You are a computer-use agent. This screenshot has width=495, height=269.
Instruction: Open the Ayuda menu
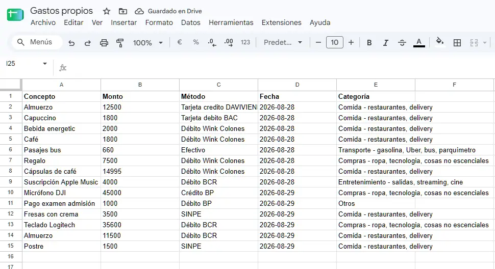tap(320, 23)
